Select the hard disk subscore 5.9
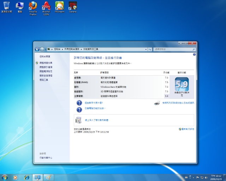 click(x=166, y=96)
